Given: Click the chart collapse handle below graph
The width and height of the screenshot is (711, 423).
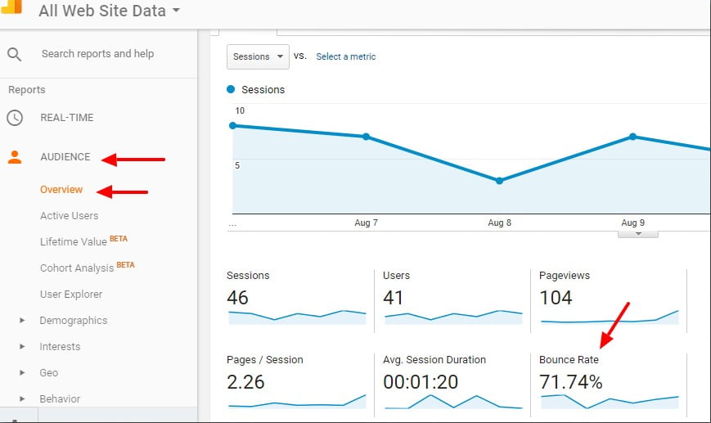Looking at the screenshot, I should [640, 233].
